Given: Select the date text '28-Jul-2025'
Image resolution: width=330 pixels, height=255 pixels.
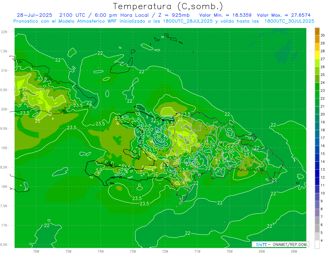Looking at the screenshot, I should pyautogui.click(x=34, y=15).
